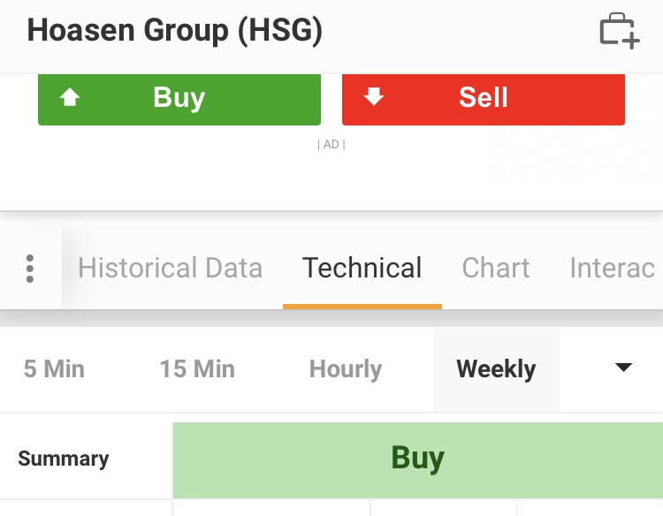The width and height of the screenshot is (663, 516).
Task: Click the orange underline beneath Technical
Action: [362, 306]
